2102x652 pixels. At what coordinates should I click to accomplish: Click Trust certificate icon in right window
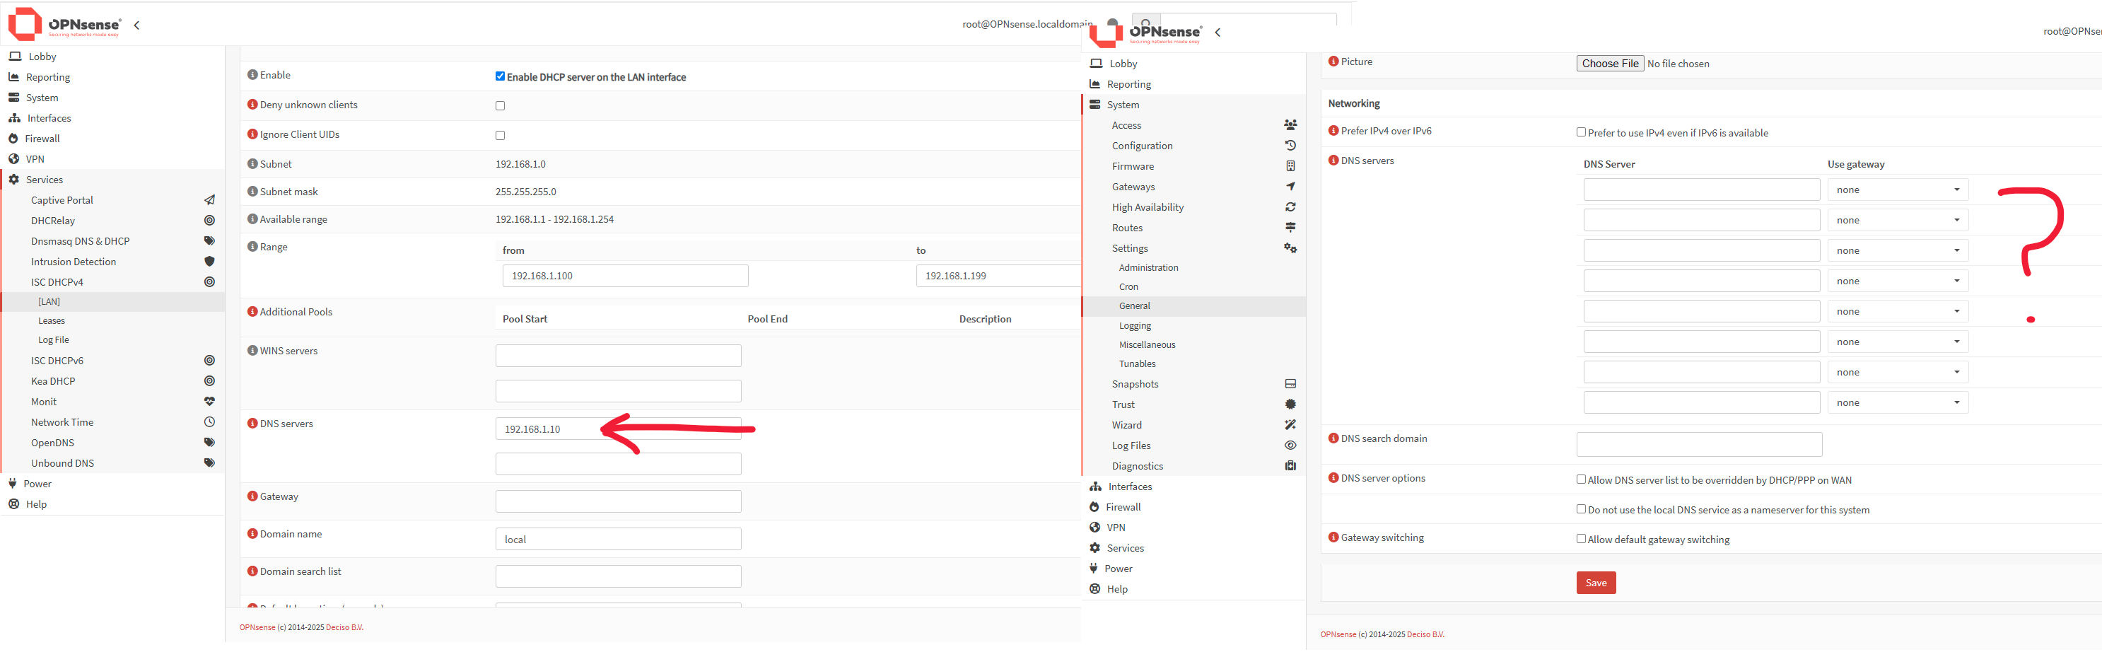[x=1290, y=404]
